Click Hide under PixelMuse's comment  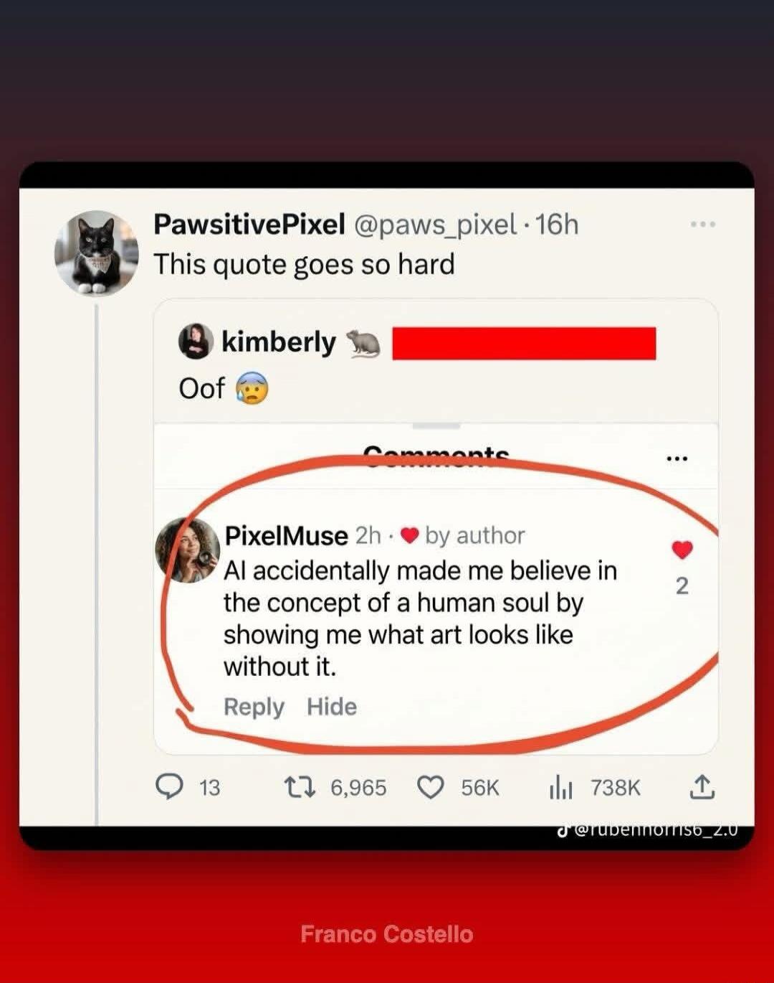pos(332,707)
